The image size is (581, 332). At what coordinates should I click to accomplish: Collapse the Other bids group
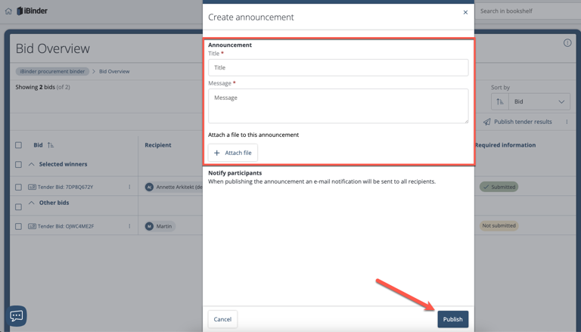32,203
